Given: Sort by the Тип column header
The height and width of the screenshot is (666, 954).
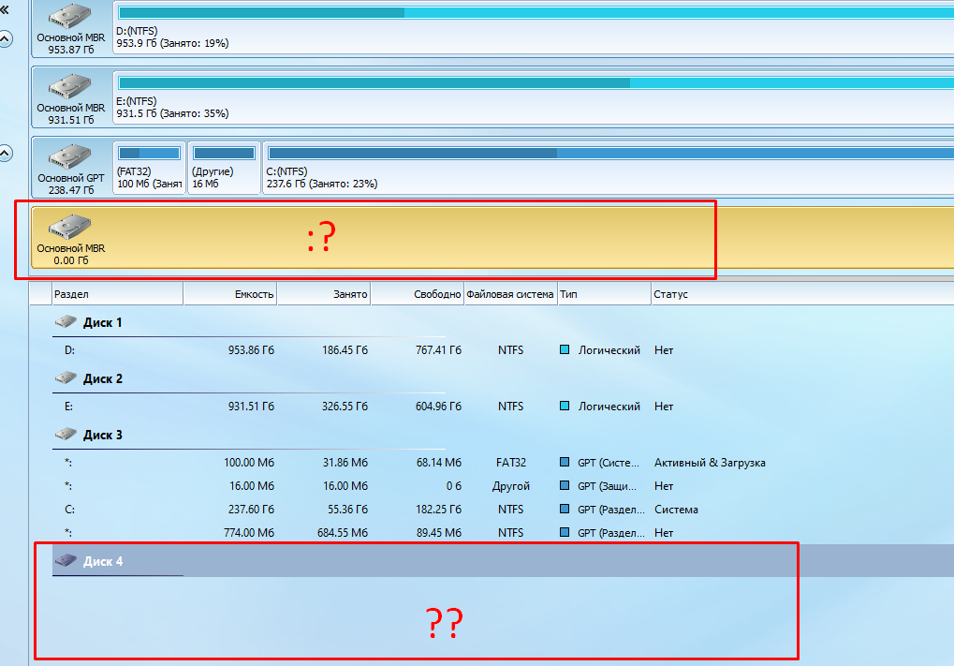Looking at the screenshot, I should coord(605,294).
